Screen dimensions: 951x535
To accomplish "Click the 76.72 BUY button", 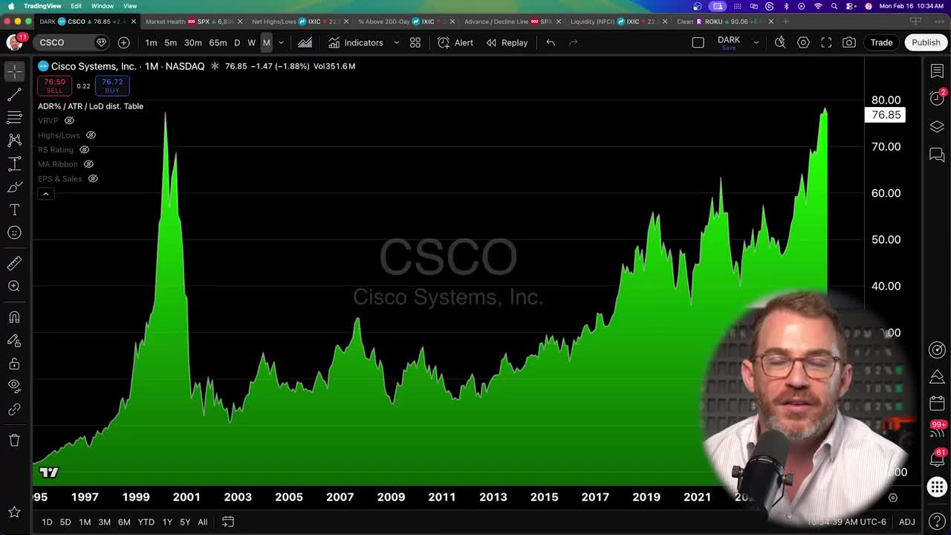I will (111, 85).
